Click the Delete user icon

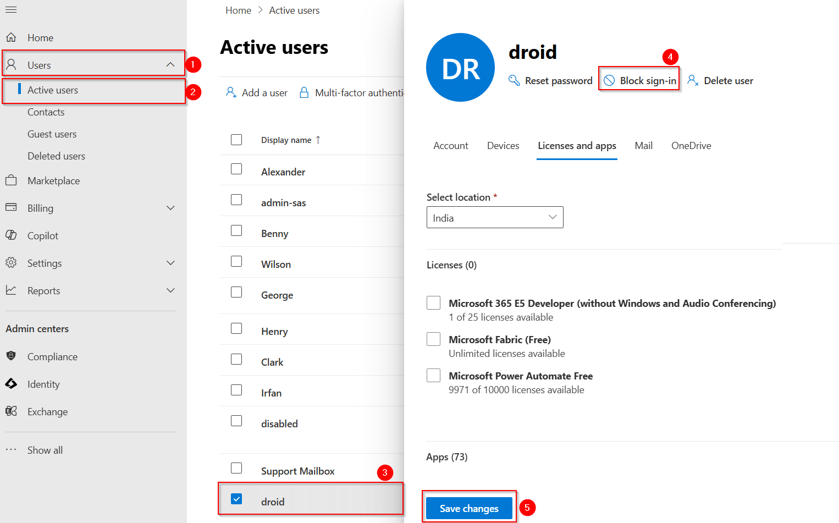pyautogui.click(x=693, y=81)
